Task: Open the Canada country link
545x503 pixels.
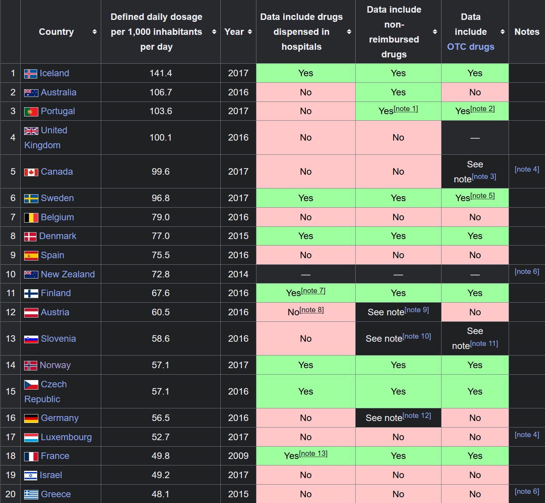Action: 57,172
